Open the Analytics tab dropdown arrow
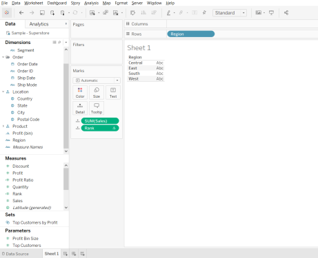The height and width of the screenshot is (258, 318). point(66,24)
